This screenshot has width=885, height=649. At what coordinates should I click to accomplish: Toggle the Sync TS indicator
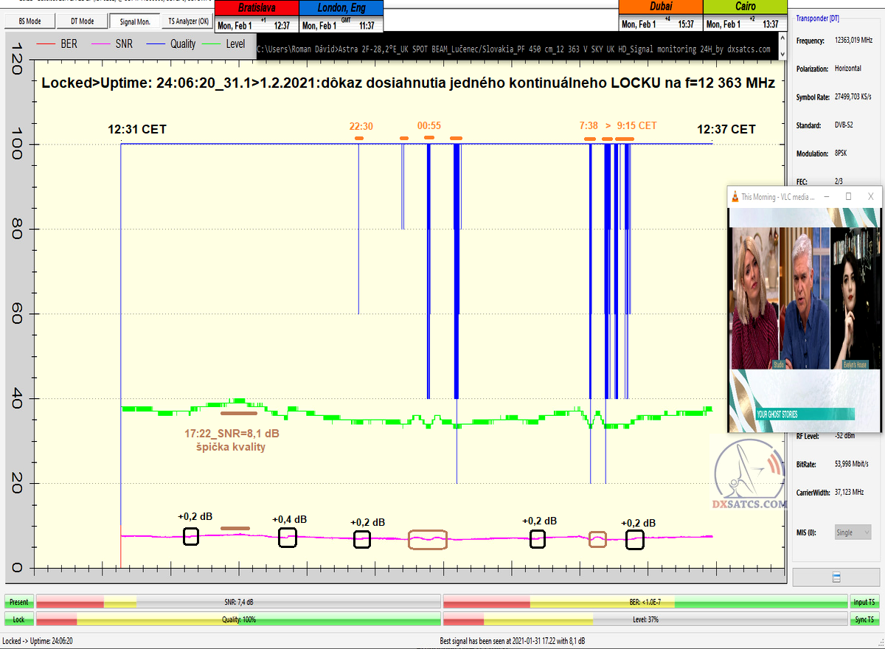864,619
